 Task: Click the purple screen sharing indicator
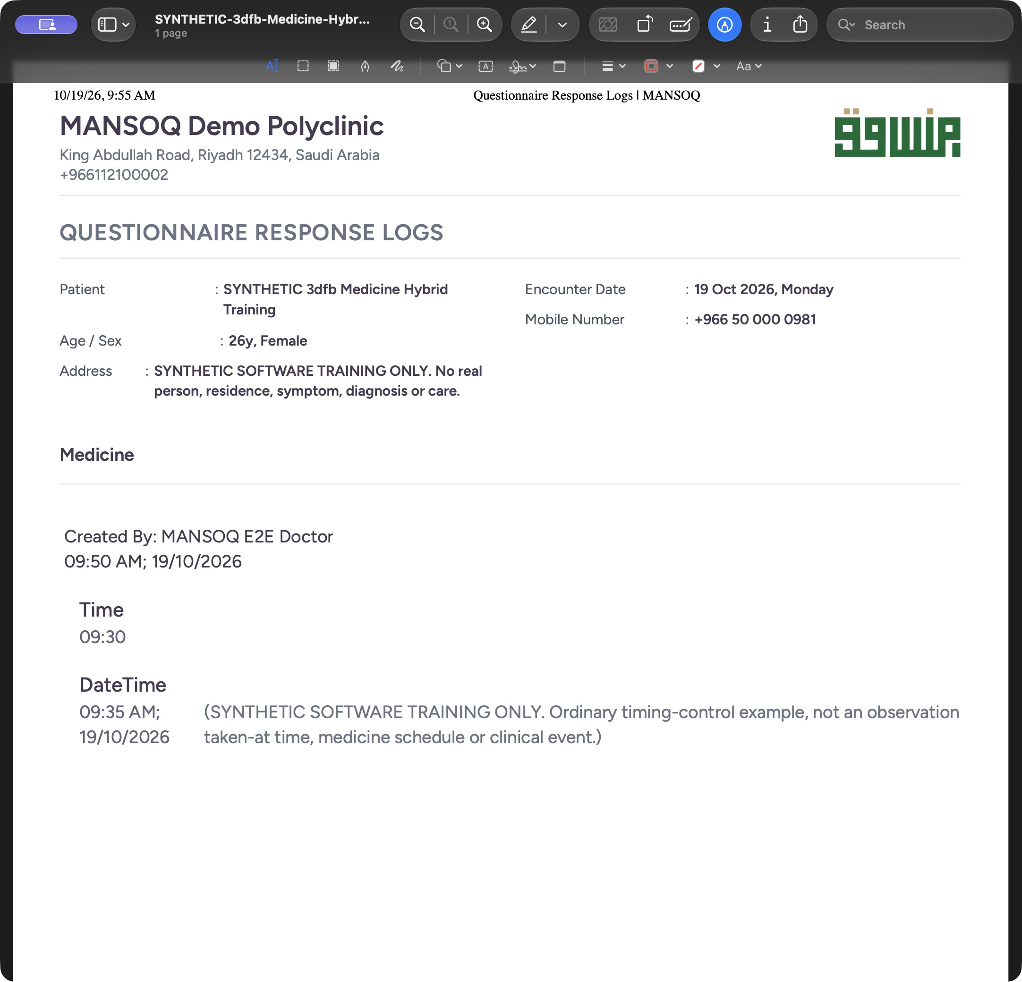(x=46, y=25)
